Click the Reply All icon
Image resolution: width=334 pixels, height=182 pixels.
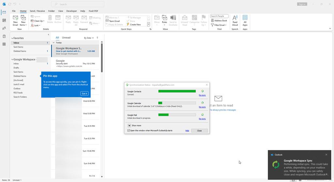pos(76,20)
